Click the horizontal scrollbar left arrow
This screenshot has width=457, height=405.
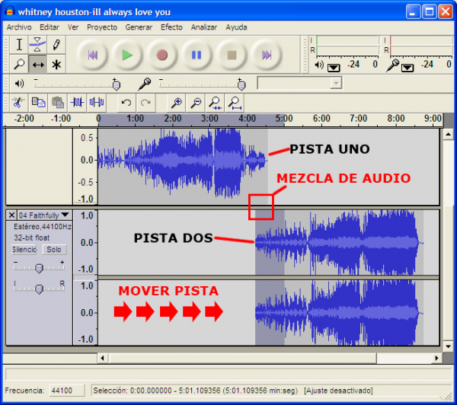[x=102, y=358]
